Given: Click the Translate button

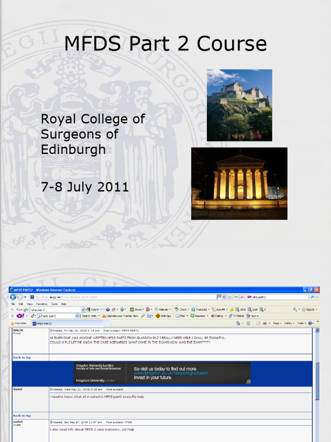Looking at the screenshot, I should tap(200, 309).
